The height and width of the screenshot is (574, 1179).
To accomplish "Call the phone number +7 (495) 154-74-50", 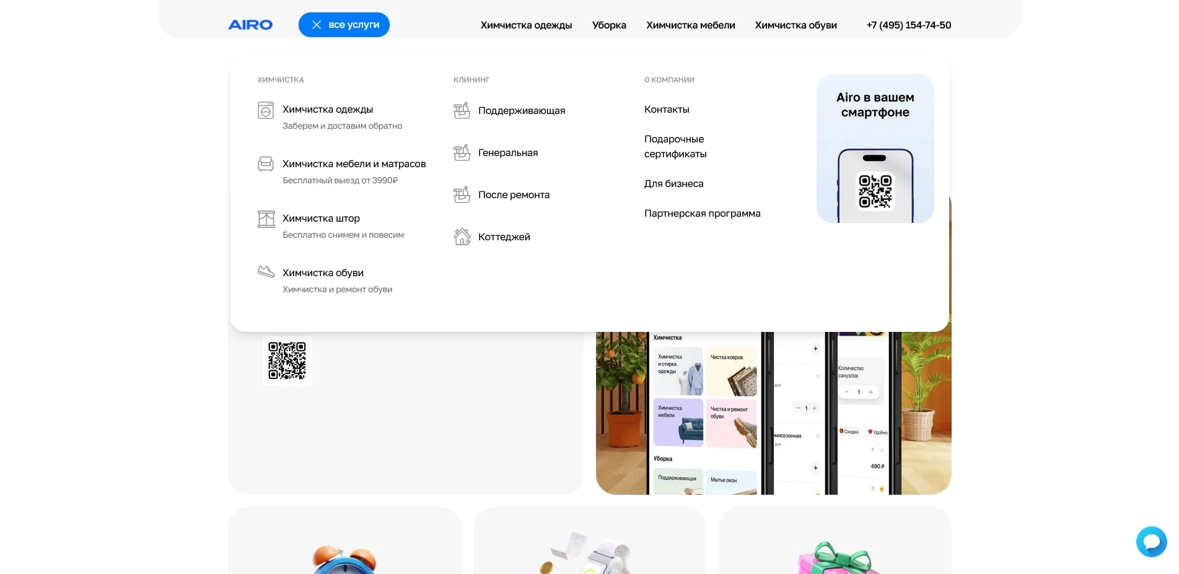I will coord(908,25).
